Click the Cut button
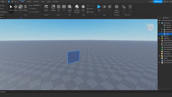The width and height of the screenshot is (172, 97). [2, 9]
